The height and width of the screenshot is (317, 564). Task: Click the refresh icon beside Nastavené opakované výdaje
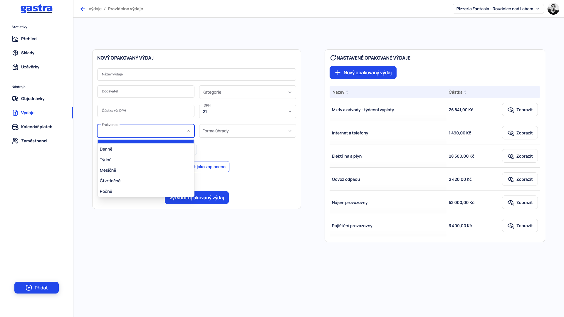click(x=333, y=58)
